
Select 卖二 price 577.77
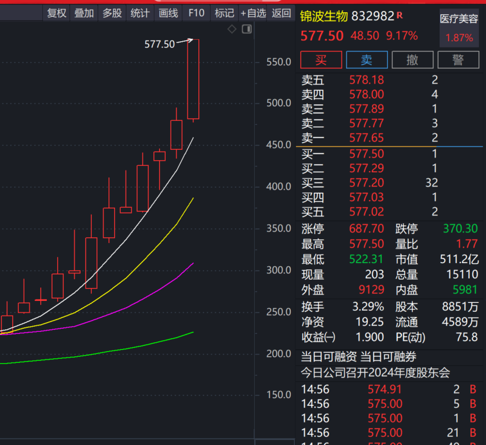point(367,123)
